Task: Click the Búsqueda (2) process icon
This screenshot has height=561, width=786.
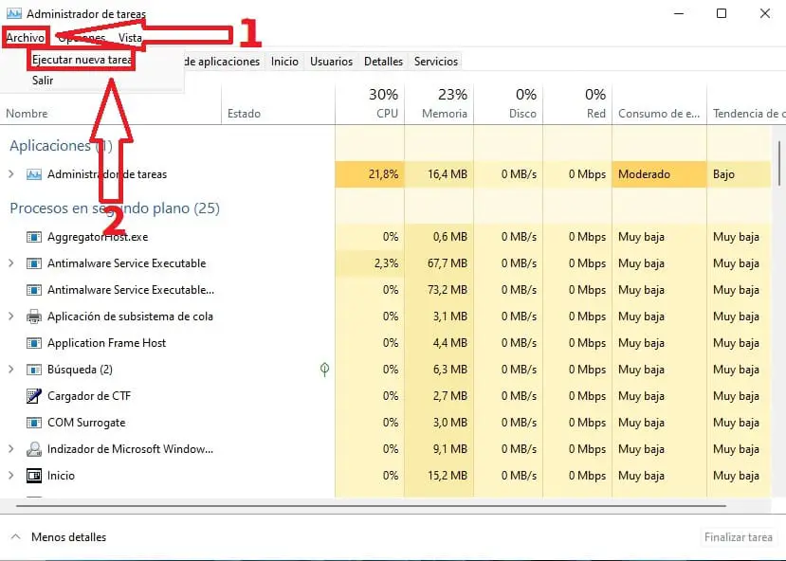Action: (34, 370)
